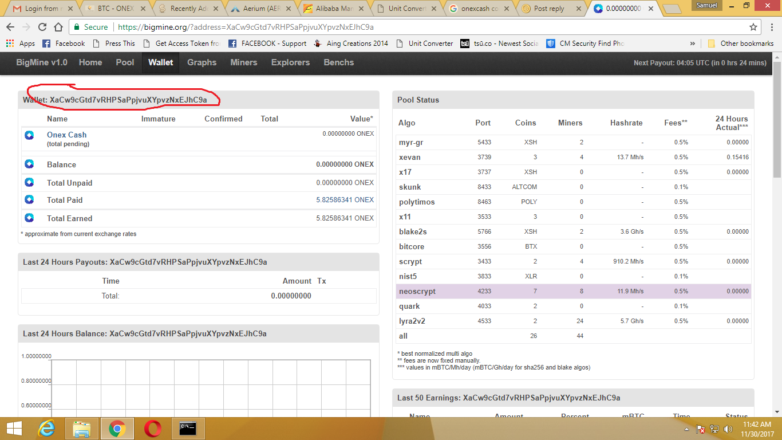Open the browser home page icon
This screenshot has height=440, width=782.
pos(58,27)
